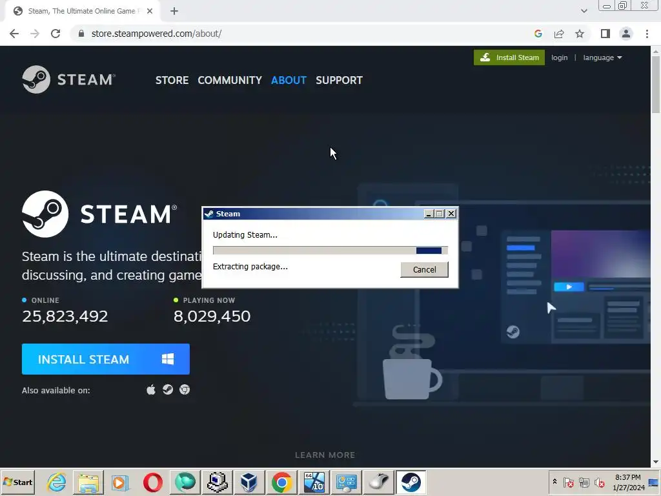This screenshot has height=496, width=661.
Task: Open the mouse utility taskbar icon
Action: [x=378, y=482]
